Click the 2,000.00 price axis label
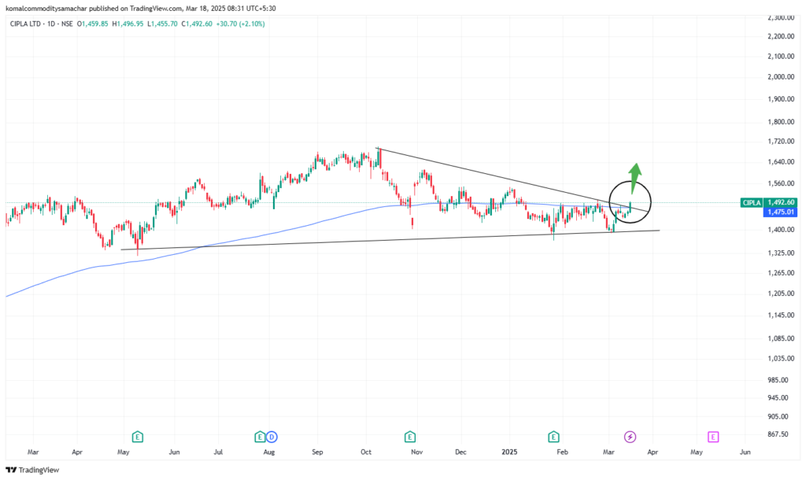Image resolution: width=806 pixels, height=480 pixels. [780, 76]
